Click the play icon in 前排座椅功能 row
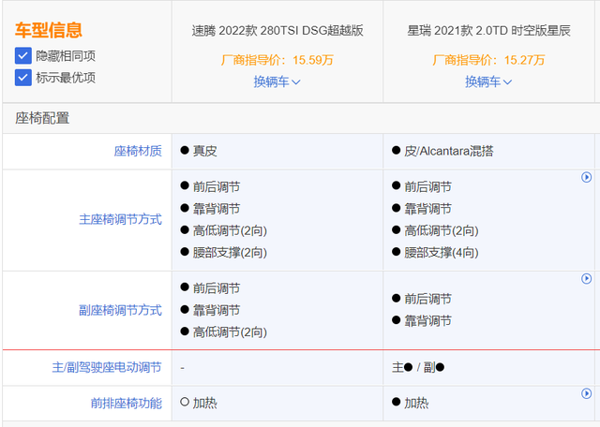This screenshot has height=427, width=600. [586, 393]
